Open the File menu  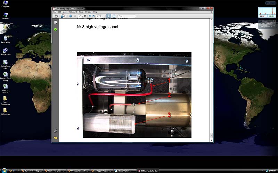(x=55, y=12)
